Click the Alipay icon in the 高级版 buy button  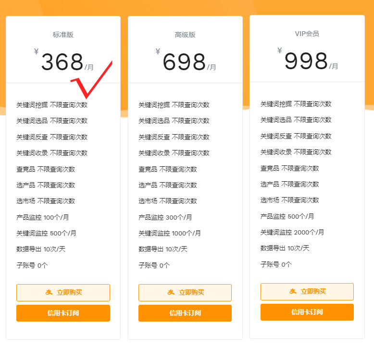pyautogui.click(x=171, y=293)
